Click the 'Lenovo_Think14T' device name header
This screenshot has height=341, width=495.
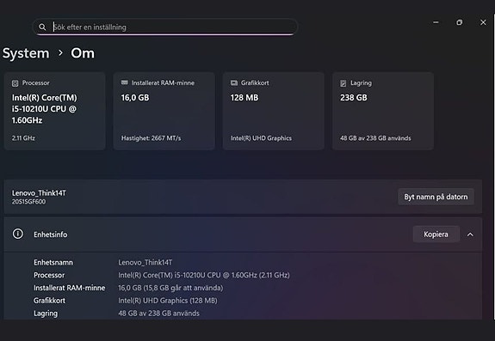click(39, 193)
